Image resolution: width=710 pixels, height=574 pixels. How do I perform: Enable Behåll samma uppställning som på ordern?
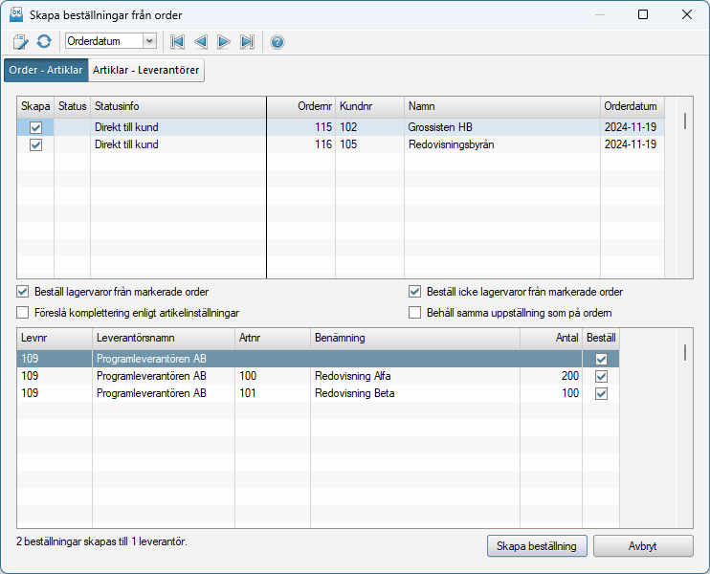pos(415,312)
